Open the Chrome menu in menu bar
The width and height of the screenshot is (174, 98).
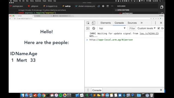(x=15, y=1)
